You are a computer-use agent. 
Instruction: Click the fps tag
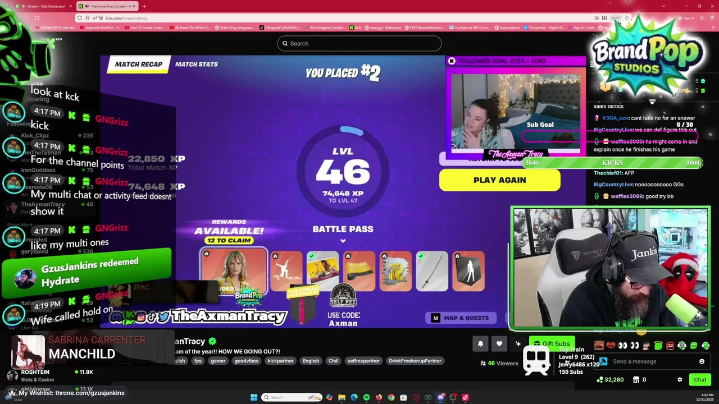[x=198, y=361]
